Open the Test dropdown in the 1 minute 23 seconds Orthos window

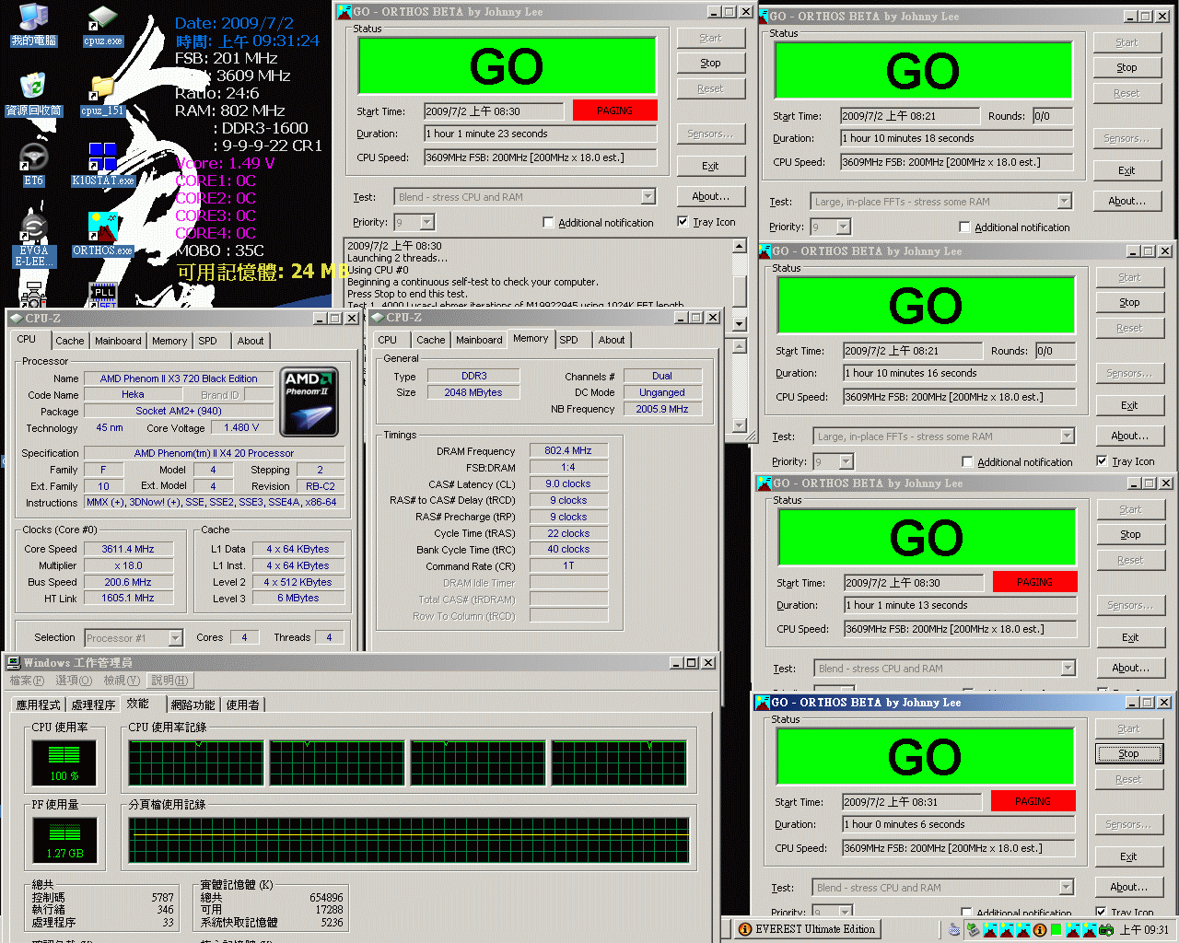(x=648, y=197)
